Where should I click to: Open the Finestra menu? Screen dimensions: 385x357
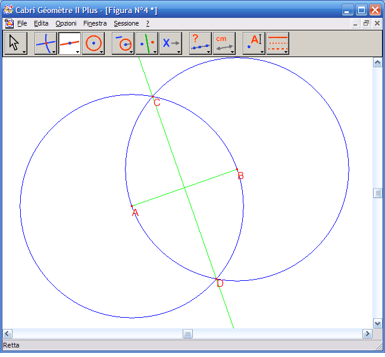pyautogui.click(x=95, y=24)
